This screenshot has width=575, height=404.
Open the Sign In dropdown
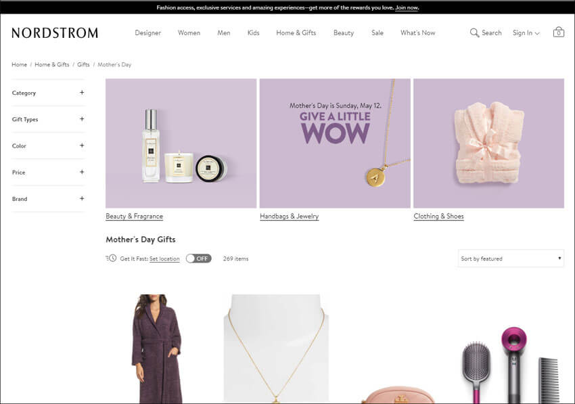(x=526, y=32)
